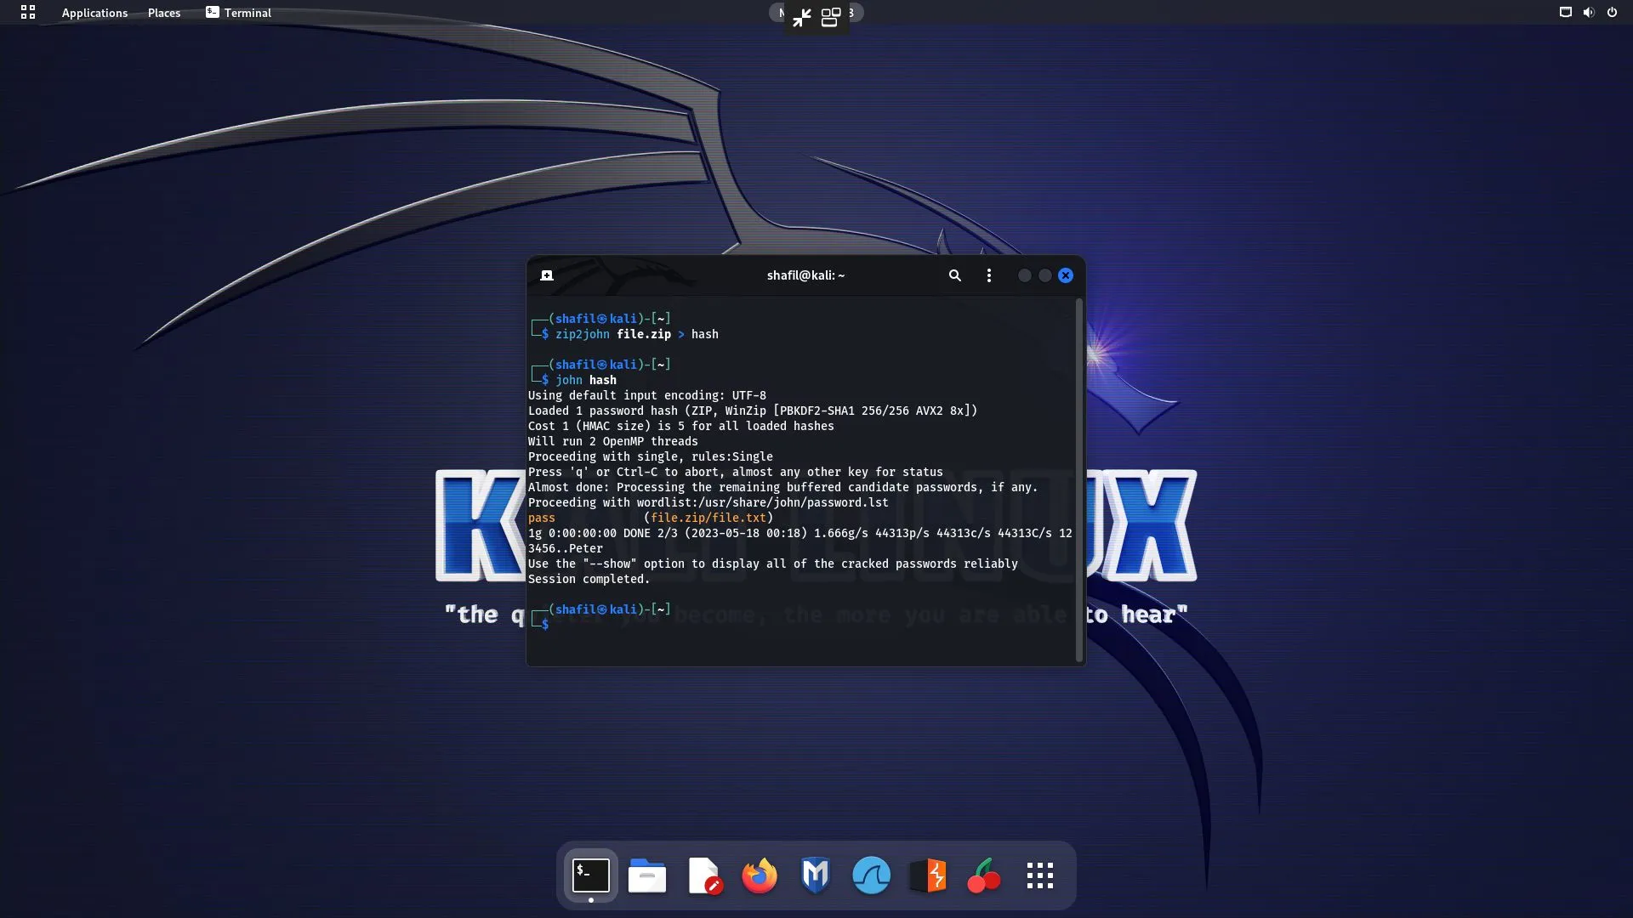The width and height of the screenshot is (1633, 918).
Task: Open the Files manager in dock
Action: pyautogui.click(x=647, y=875)
